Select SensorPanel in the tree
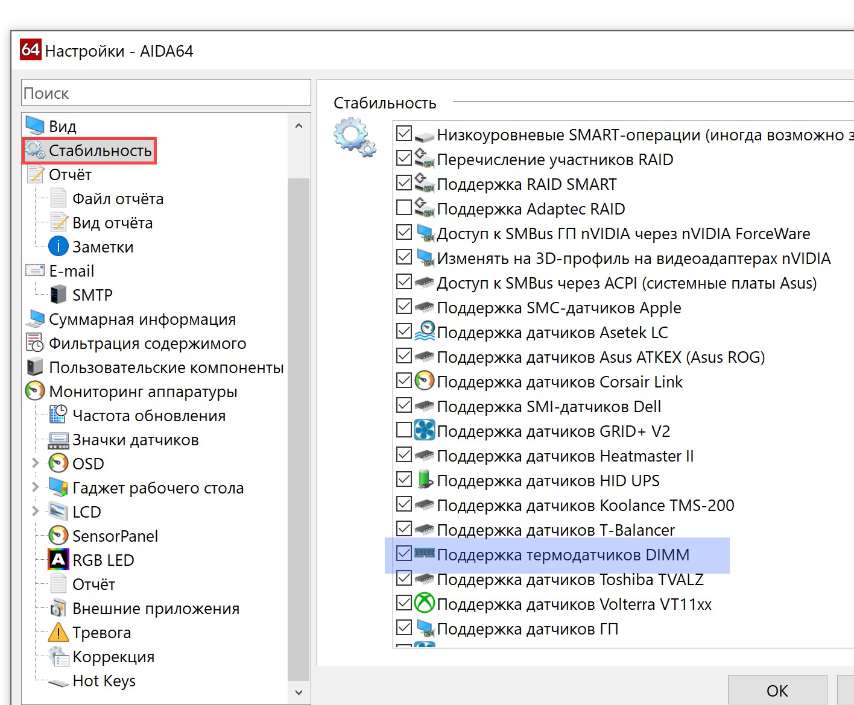Screen dimensions: 854x705 pos(115,536)
